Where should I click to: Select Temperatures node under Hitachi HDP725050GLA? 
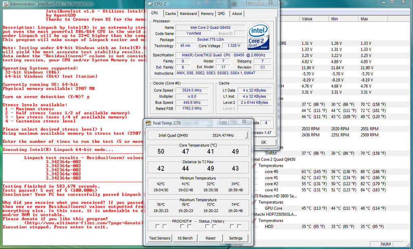pos(271,220)
